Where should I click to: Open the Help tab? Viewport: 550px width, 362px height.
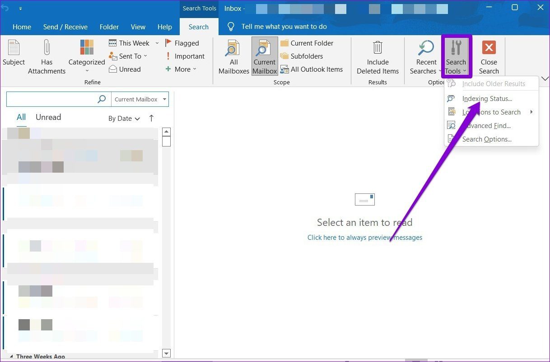point(165,27)
